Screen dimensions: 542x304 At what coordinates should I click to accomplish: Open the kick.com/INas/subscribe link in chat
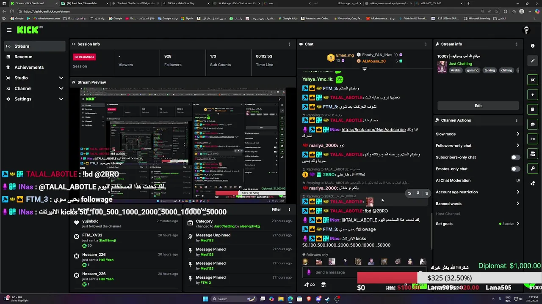click(373, 130)
